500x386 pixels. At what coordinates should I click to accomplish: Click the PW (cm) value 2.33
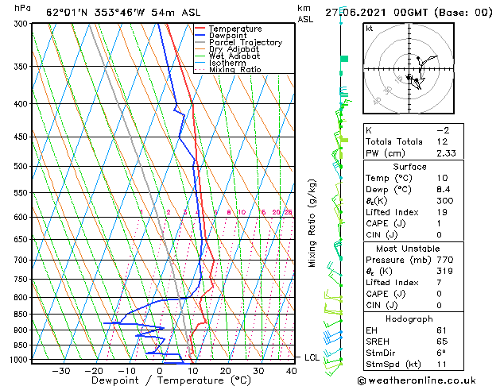click(446, 153)
